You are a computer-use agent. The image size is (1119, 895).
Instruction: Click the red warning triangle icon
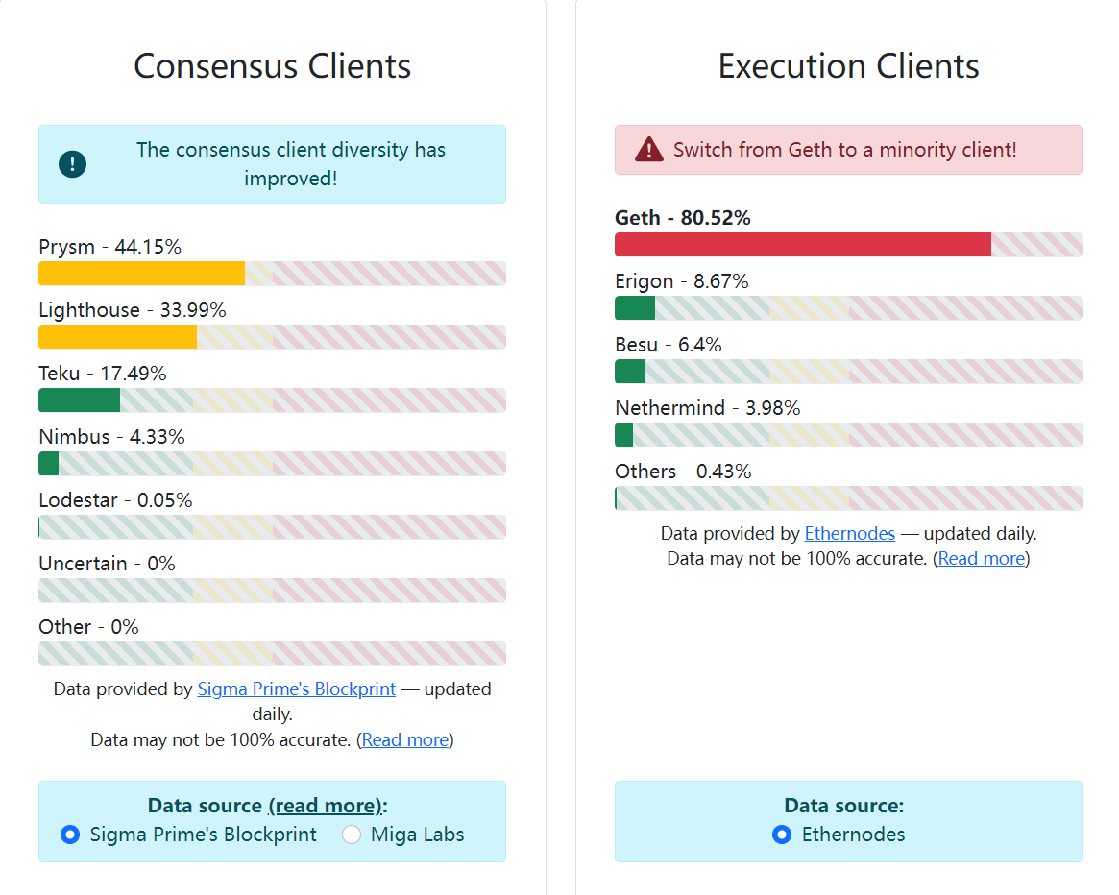click(x=648, y=150)
